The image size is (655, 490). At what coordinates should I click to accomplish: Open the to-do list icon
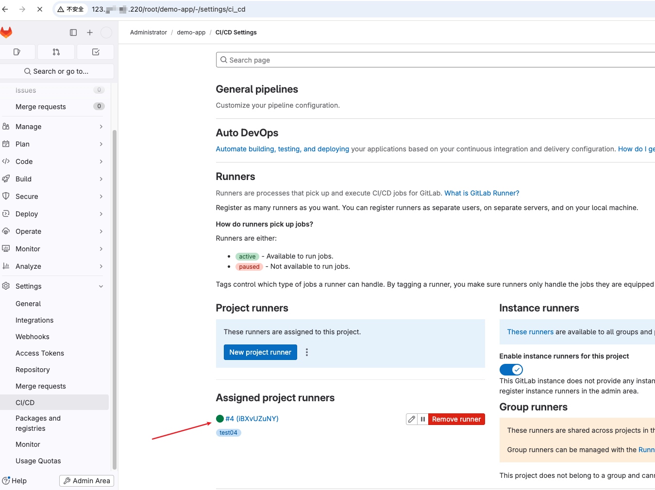(x=96, y=52)
